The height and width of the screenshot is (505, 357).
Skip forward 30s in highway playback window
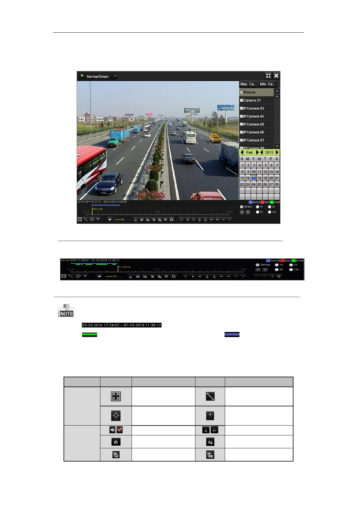(x=205, y=220)
